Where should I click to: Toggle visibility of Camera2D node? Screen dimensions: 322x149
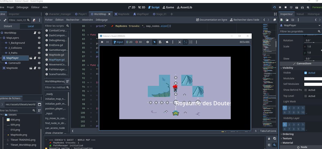(x=39, y=63)
